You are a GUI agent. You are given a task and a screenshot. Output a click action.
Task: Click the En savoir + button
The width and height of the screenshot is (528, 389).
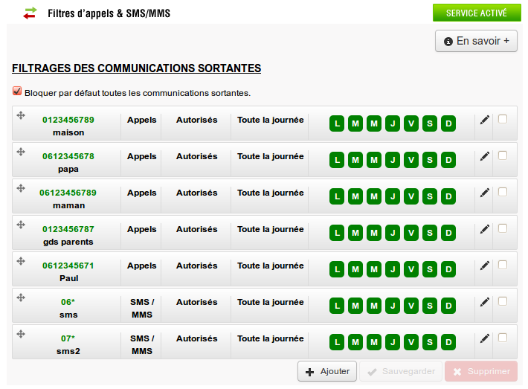(x=476, y=41)
